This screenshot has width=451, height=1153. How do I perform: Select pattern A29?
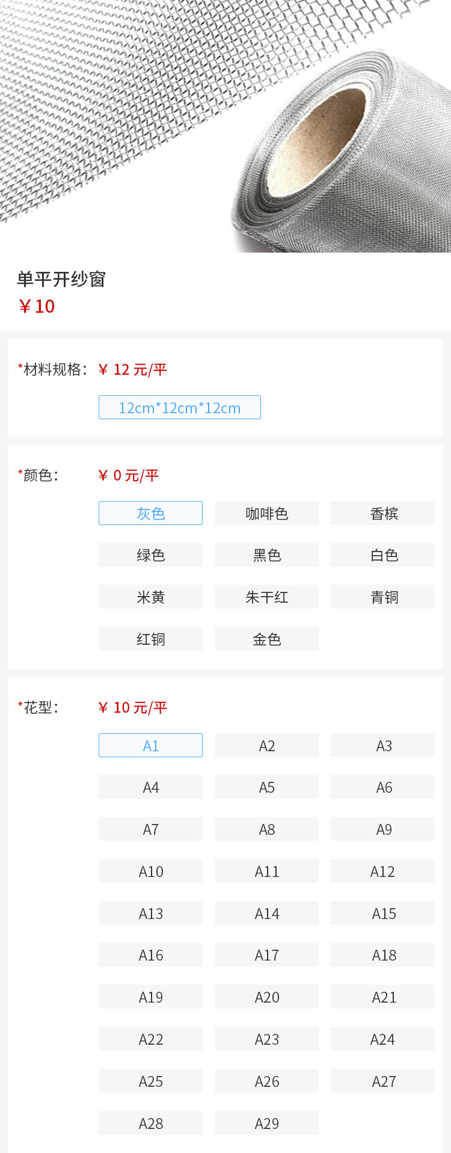pos(266,1123)
